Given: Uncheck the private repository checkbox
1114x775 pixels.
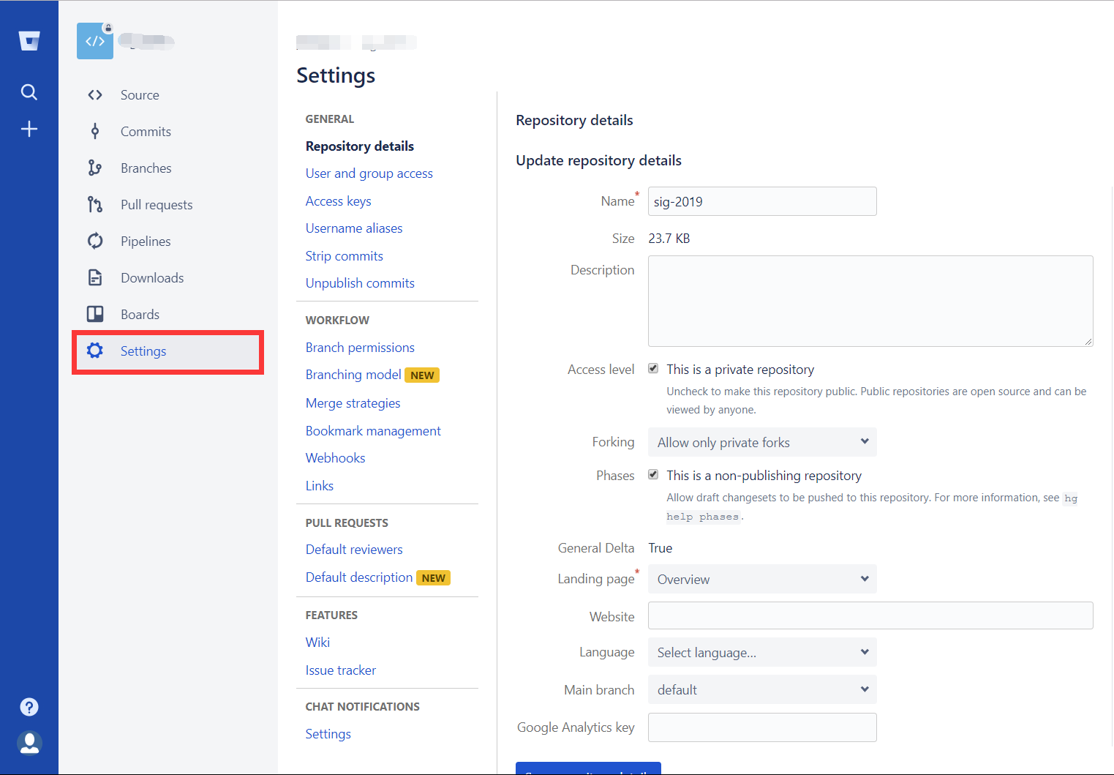Looking at the screenshot, I should 653,368.
